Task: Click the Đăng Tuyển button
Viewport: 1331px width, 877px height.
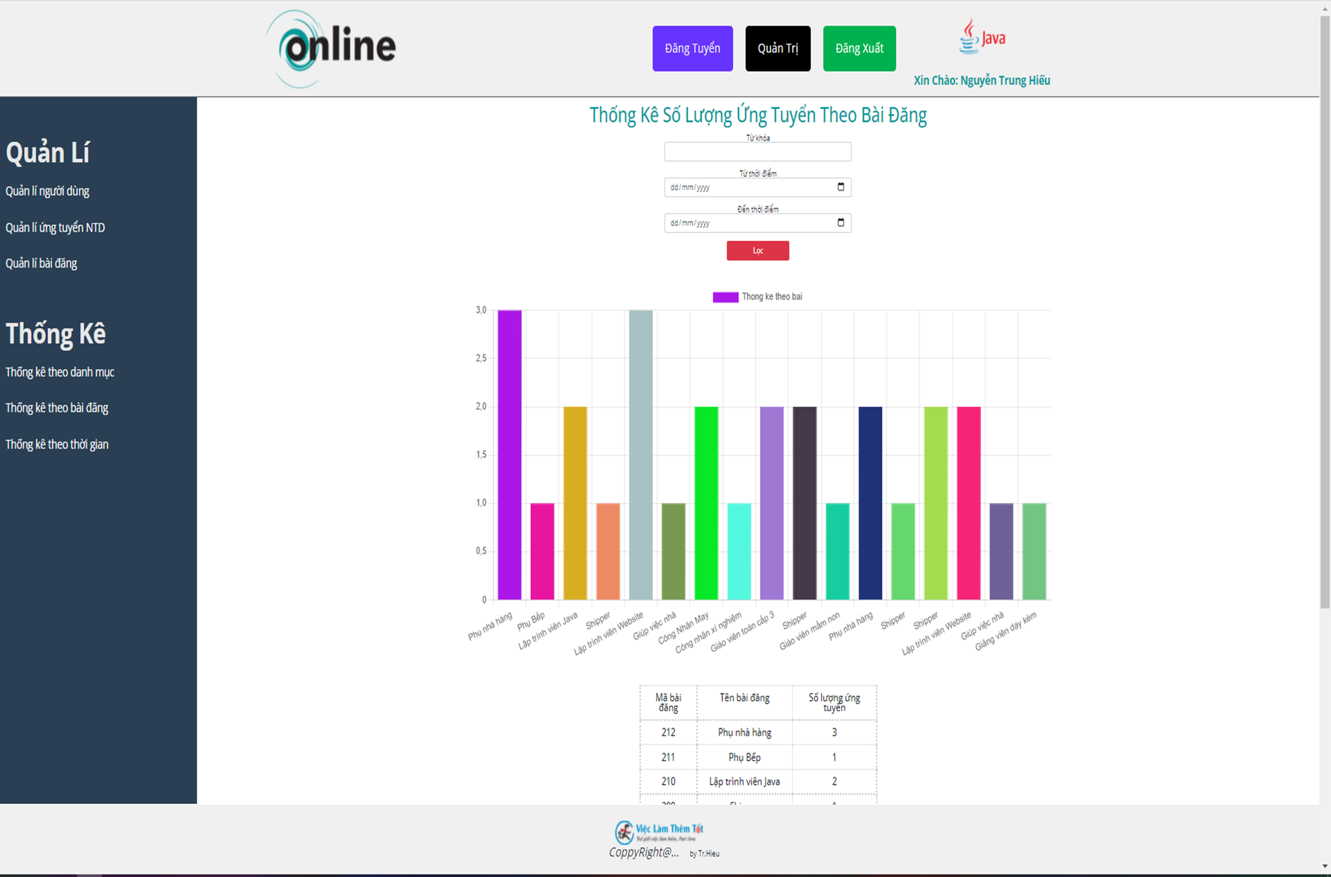Action: pyautogui.click(x=693, y=49)
